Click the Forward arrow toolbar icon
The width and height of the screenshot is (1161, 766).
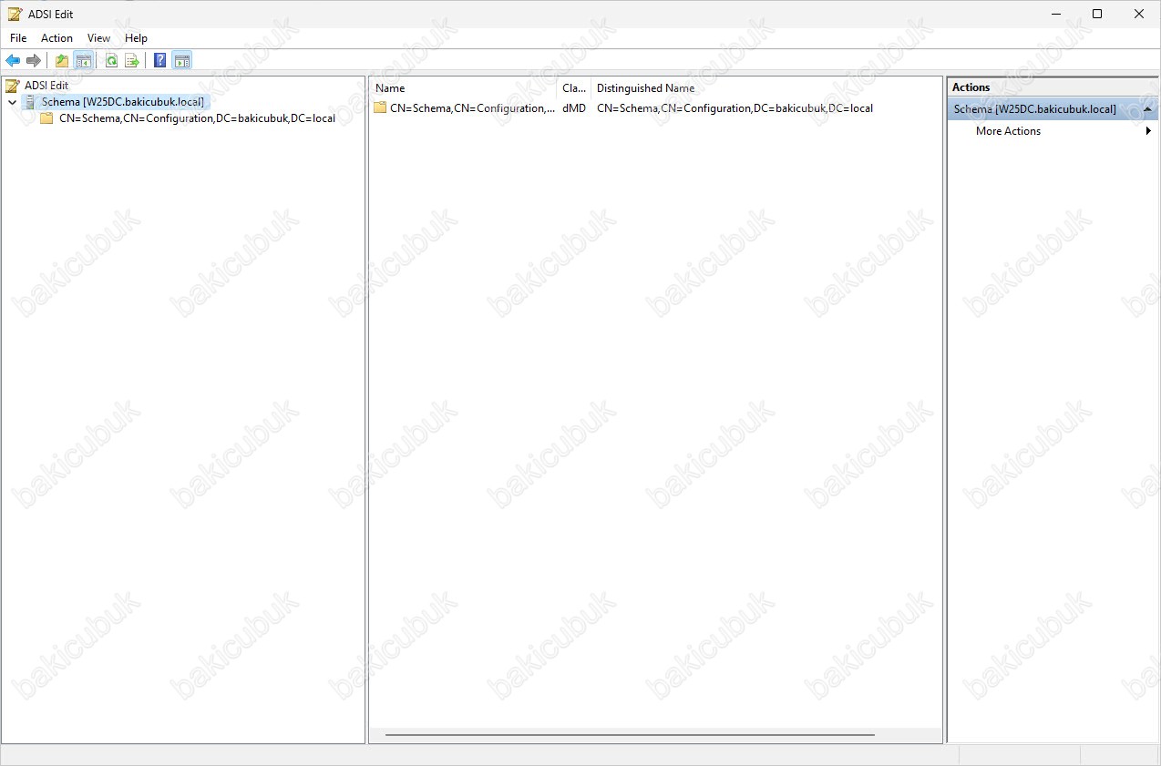pyautogui.click(x=34, y=61)
